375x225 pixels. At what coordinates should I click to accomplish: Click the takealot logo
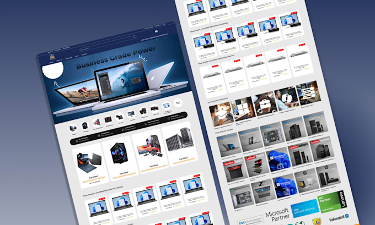click(x=339, y=218)
